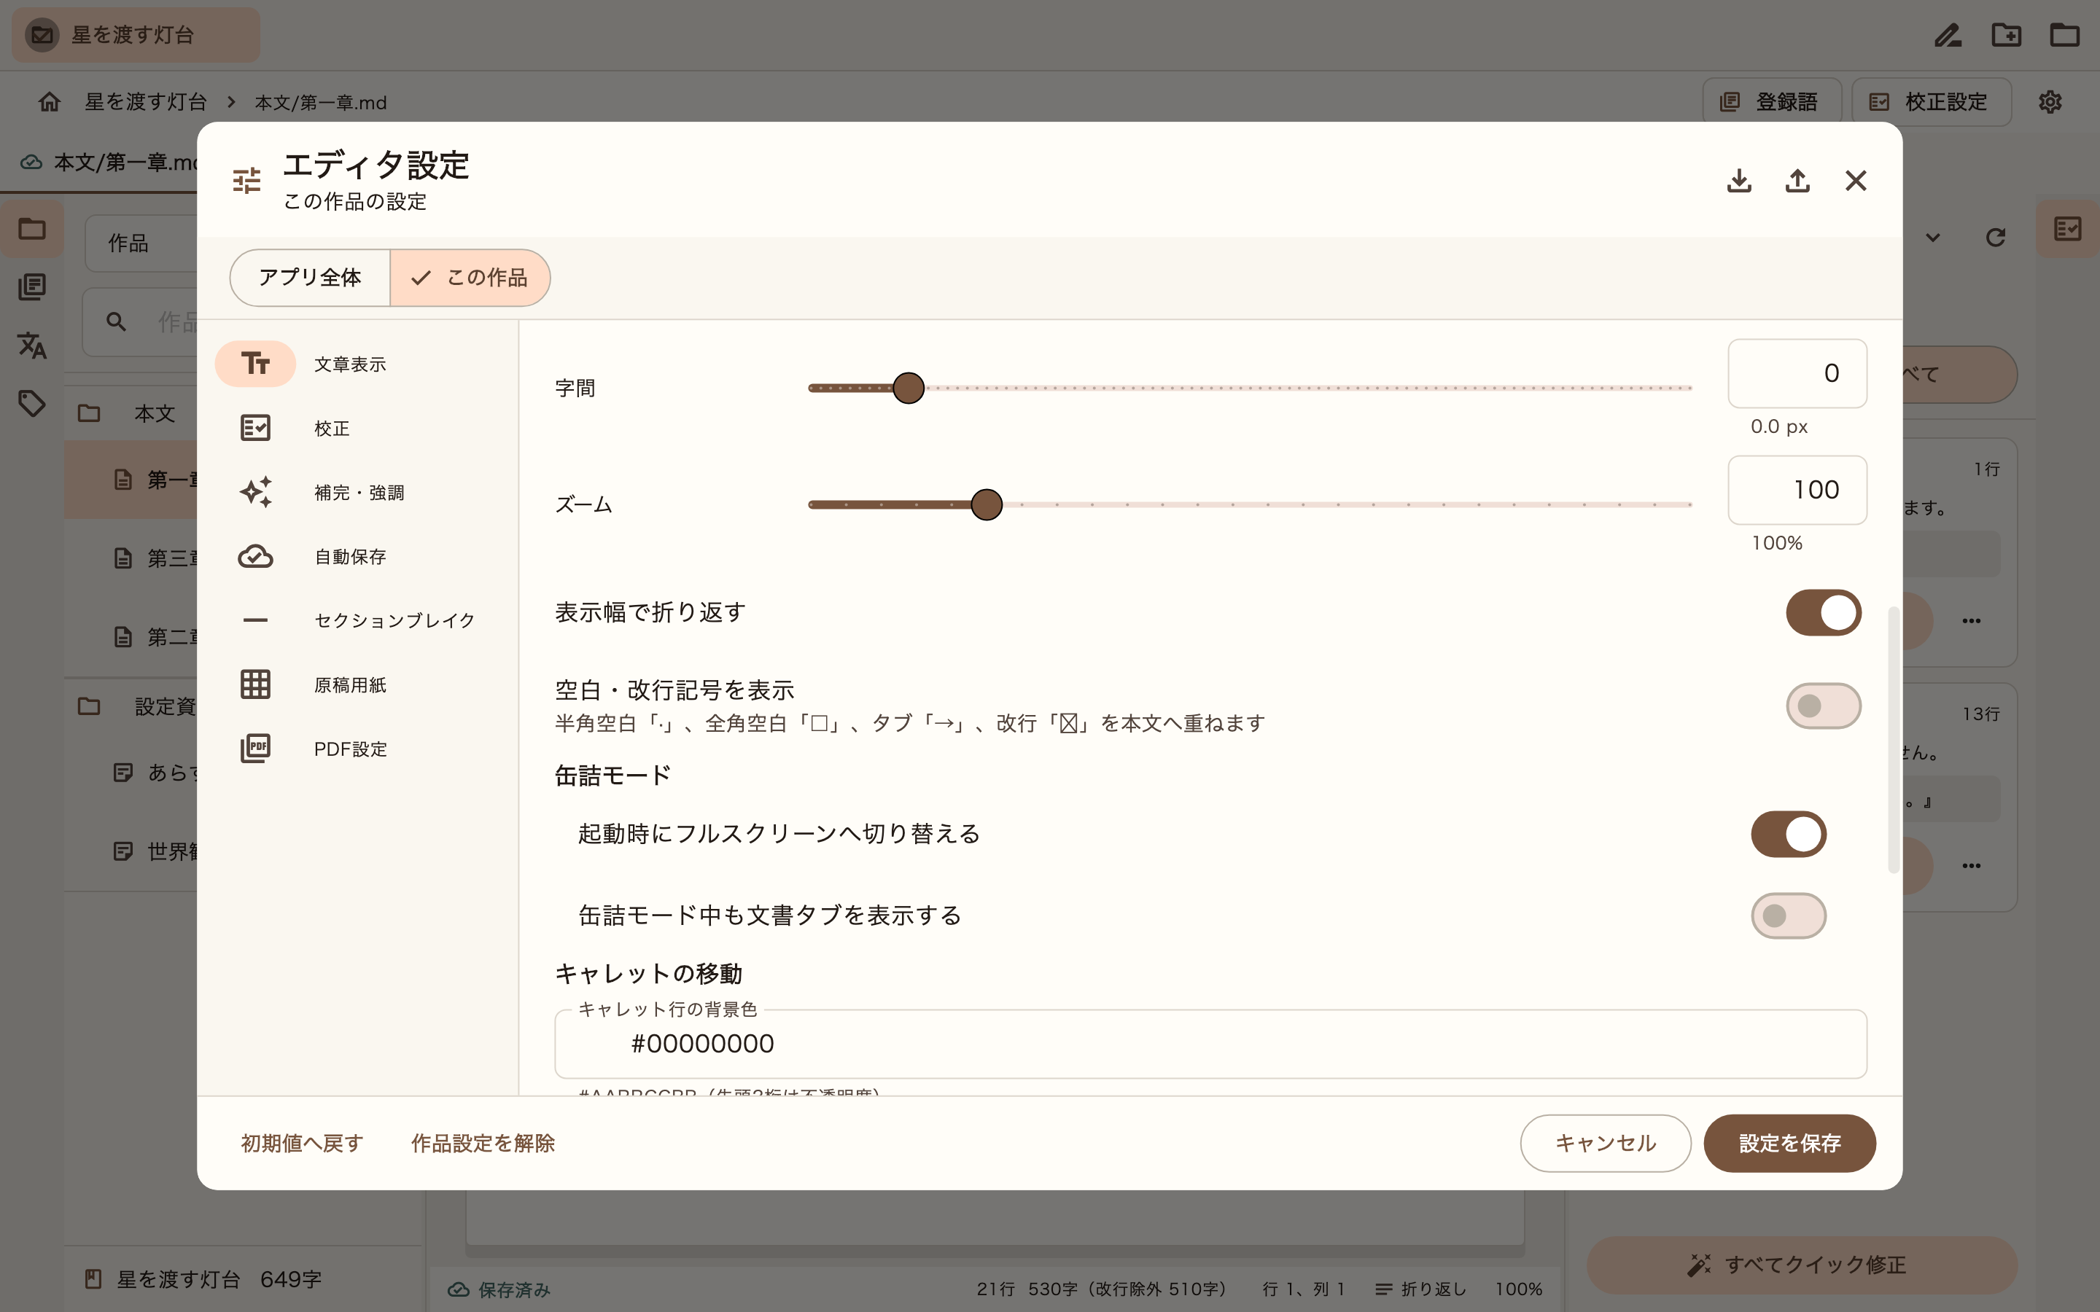2100x1312 pixels.
Task: Click the open folder icon at top right
Action: pyautogui.click(x=2064, y=35)
